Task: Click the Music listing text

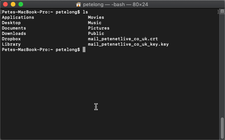Action: pyautogui.click(x=95, y=23)
